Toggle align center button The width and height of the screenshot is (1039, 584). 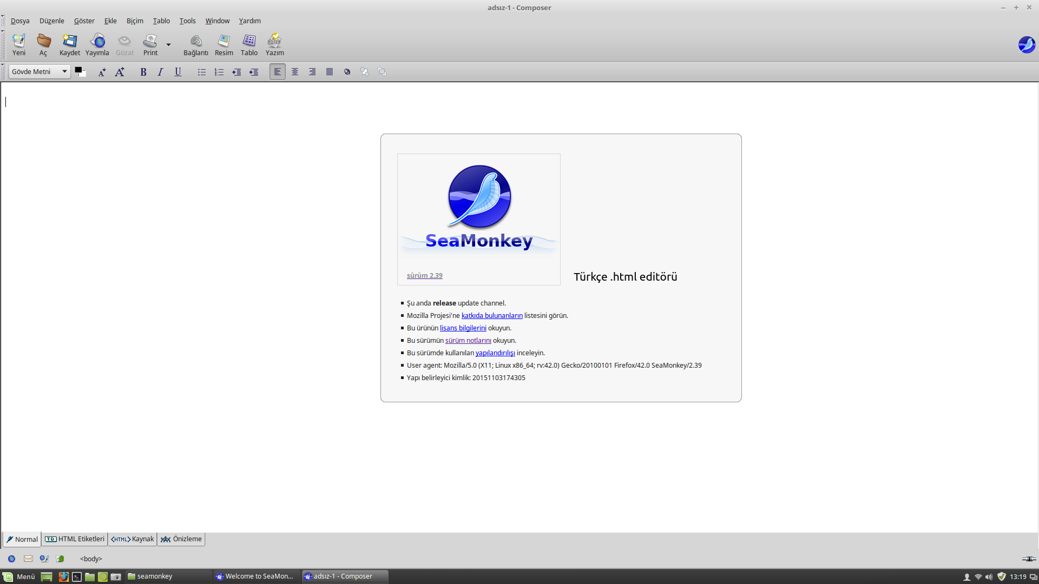pyautogui.click(x=295, y=72)
